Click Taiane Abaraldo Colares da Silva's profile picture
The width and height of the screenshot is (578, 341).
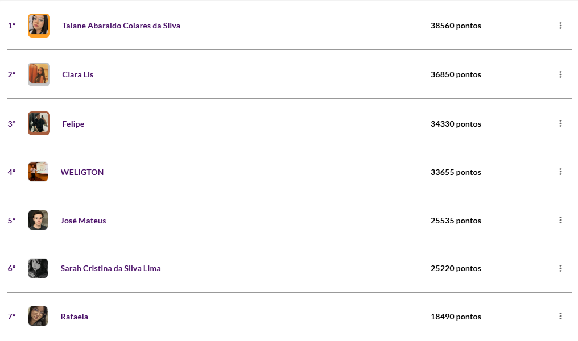coord(39,26)
